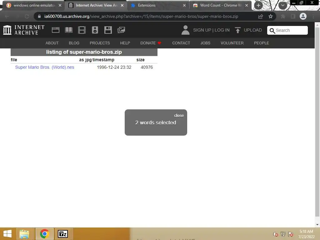
Task: Focus the Search input field
Action: 287,30
